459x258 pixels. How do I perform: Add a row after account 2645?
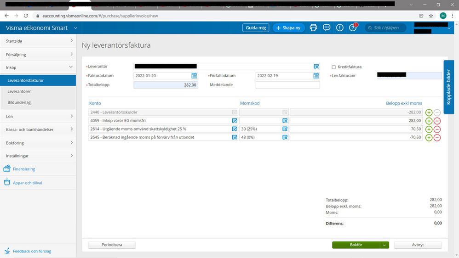(x=429, y=137)
